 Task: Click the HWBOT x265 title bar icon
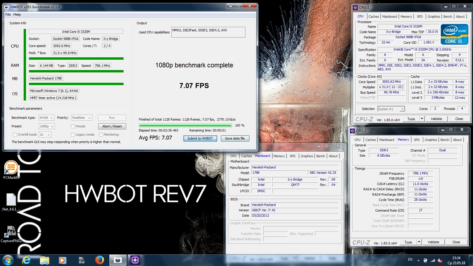tap(7, 7)
